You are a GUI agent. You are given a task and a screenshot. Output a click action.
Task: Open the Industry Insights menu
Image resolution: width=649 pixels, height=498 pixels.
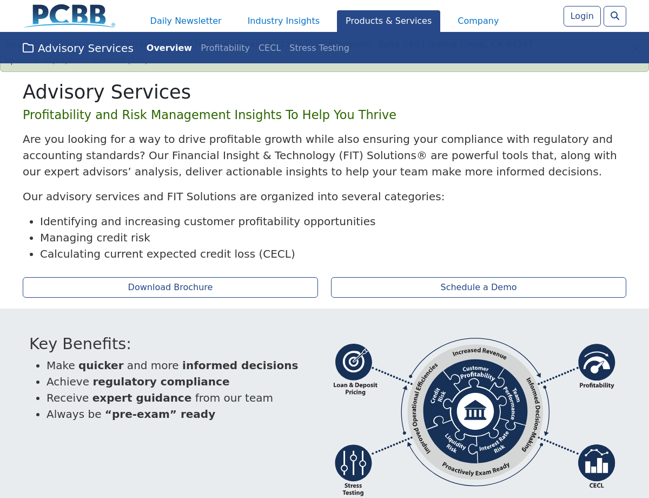[283, 21]
